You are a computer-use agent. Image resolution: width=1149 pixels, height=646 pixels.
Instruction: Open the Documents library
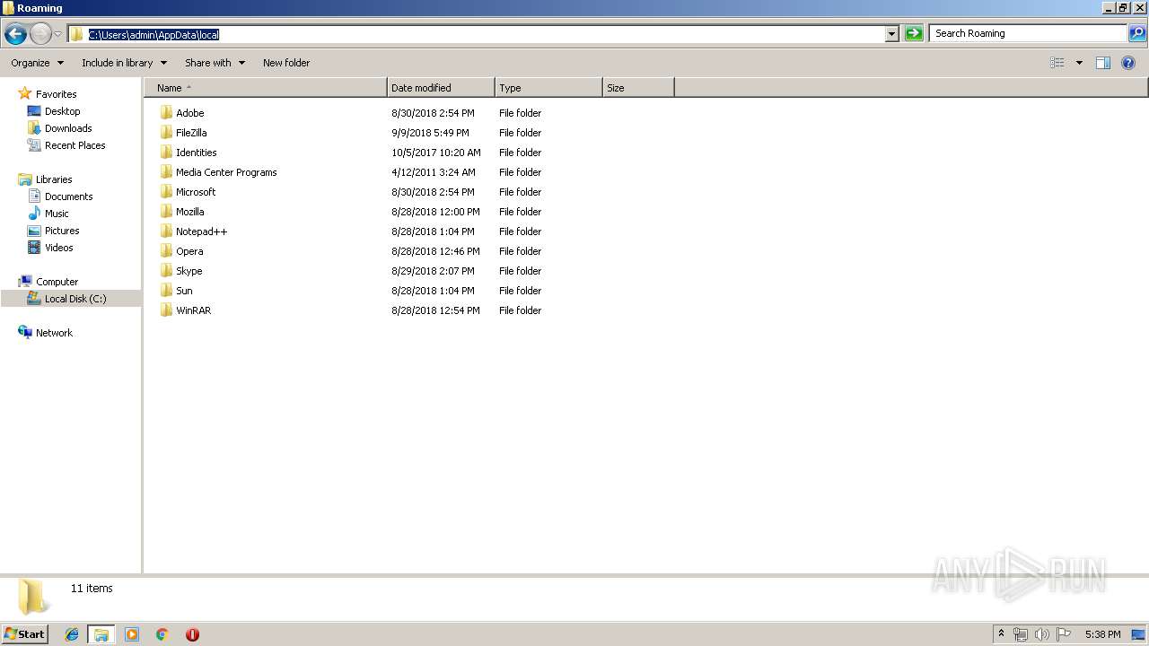[68, 196]
